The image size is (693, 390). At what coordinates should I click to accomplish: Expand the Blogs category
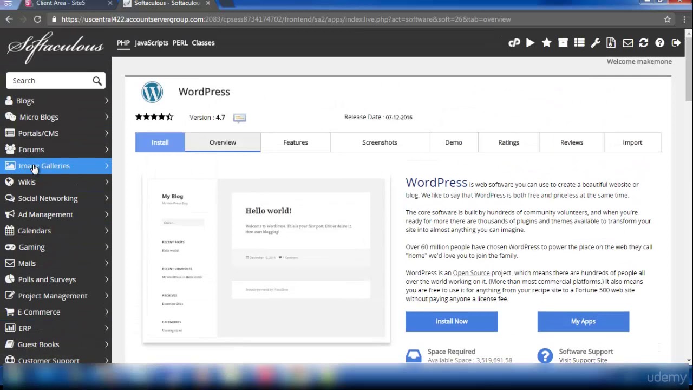56,101
